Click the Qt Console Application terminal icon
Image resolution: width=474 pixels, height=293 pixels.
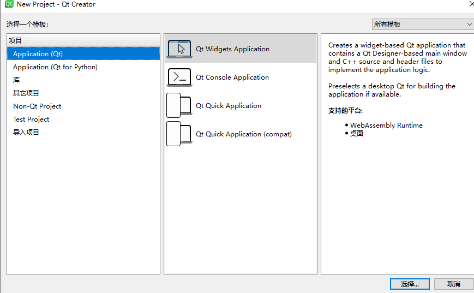[x=179, y=77]
